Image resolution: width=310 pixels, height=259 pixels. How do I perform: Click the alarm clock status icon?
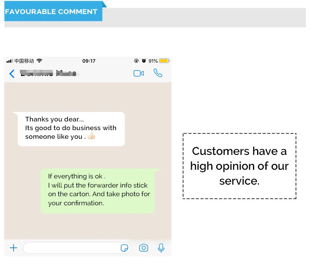pos(144,61)
